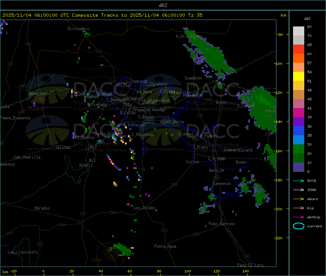Click the J_Prats map label
Image resolution: width=326 pixels, height=276 pixels.
coord(201,147)
